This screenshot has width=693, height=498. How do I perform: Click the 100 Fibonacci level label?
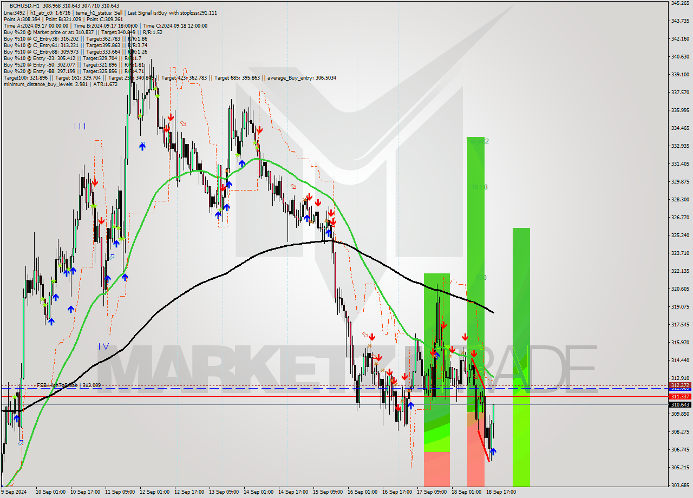click(481, 277)
